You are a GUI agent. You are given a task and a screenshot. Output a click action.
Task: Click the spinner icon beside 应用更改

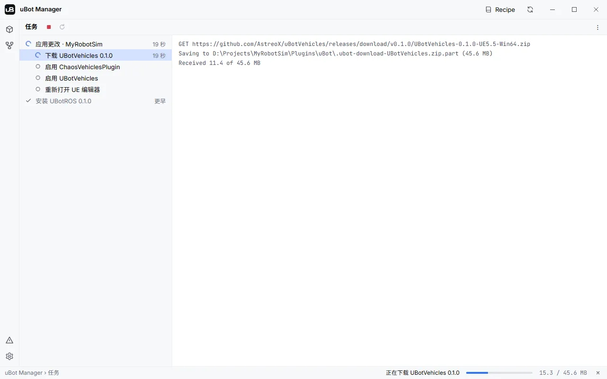click(28, 44)
